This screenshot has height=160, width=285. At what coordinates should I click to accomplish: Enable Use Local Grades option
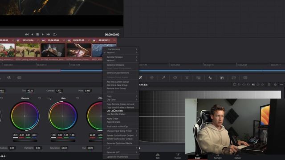[x=121, y=111]
